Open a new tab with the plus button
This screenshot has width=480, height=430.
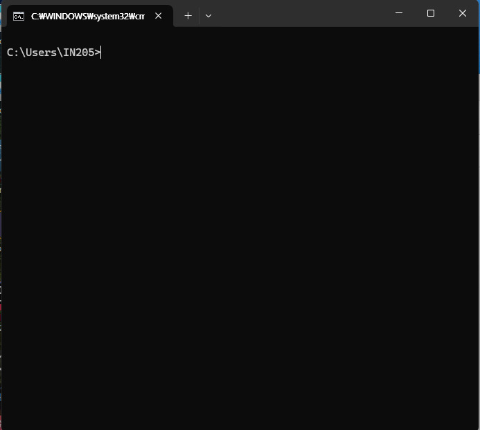pyautogui.click(x=188, y=16)
